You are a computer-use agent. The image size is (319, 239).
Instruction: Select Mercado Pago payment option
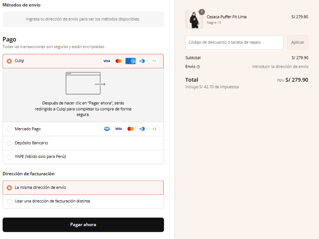point(83,129)
